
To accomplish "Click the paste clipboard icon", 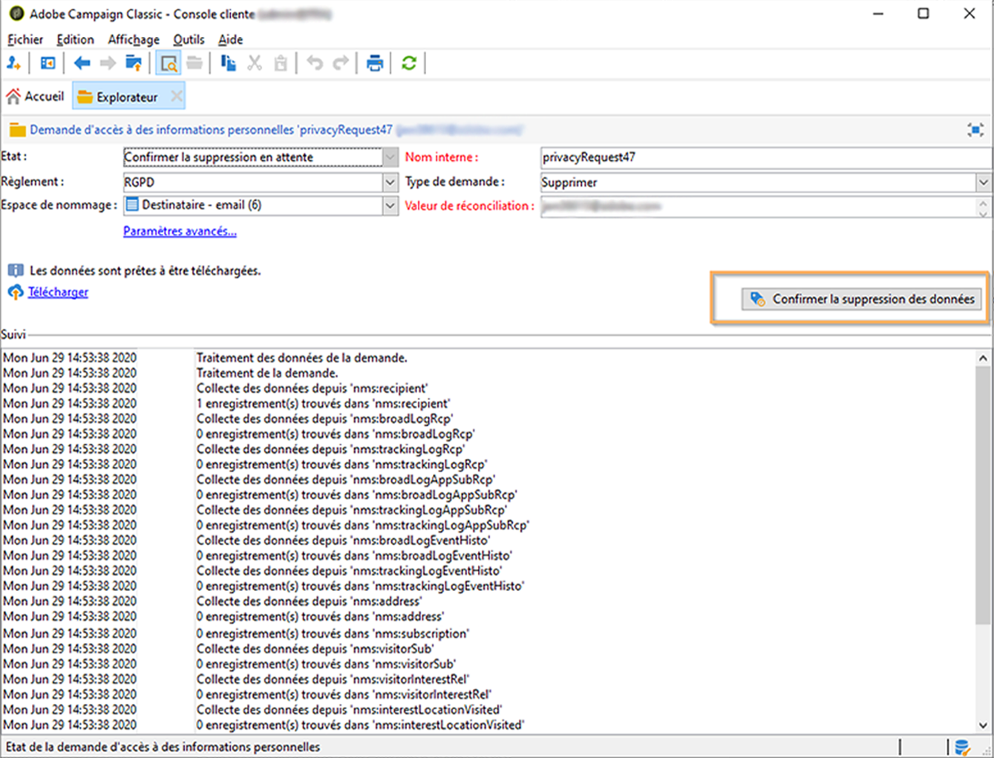I will 281,63.
